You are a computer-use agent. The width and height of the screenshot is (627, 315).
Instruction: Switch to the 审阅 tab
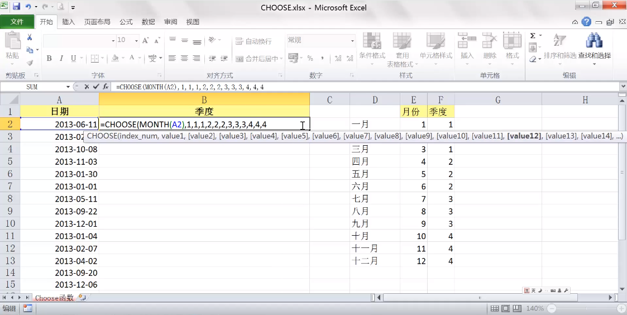click(171, 22)
